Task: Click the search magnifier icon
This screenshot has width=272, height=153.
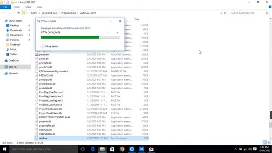Action: click(x=267, y=13)
